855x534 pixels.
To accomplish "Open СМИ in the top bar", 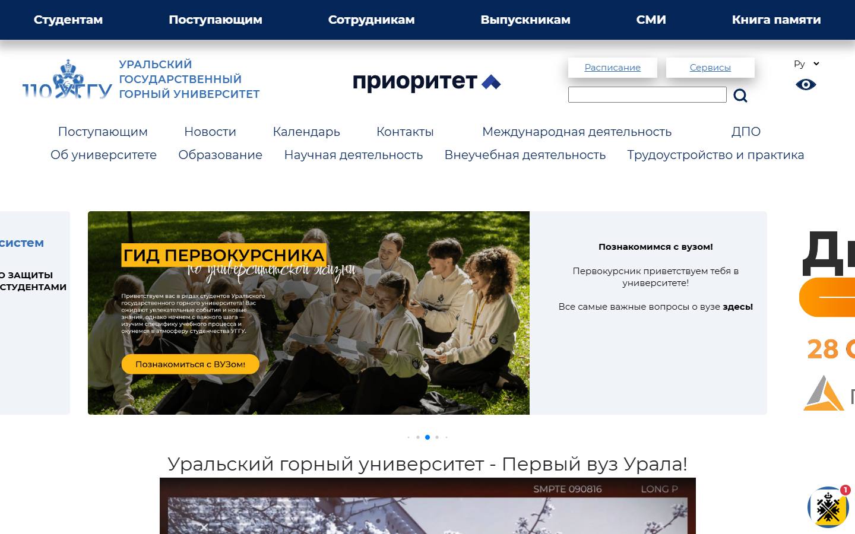I will (x=651, y=20).
